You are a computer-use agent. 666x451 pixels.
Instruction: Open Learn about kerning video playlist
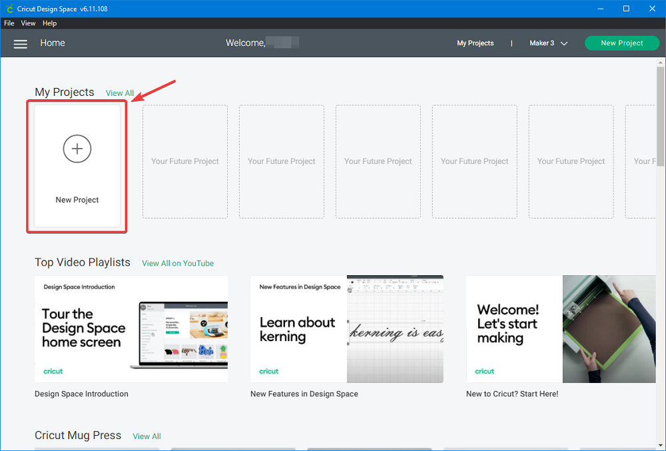346,329
